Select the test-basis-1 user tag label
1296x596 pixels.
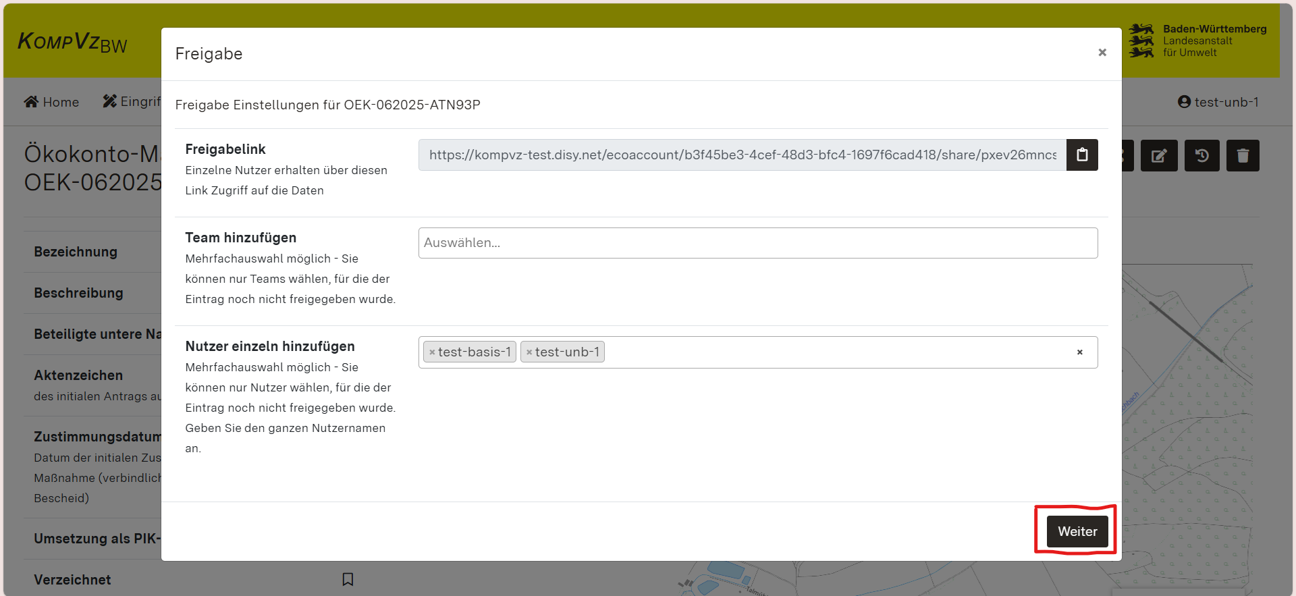point(475,352)
